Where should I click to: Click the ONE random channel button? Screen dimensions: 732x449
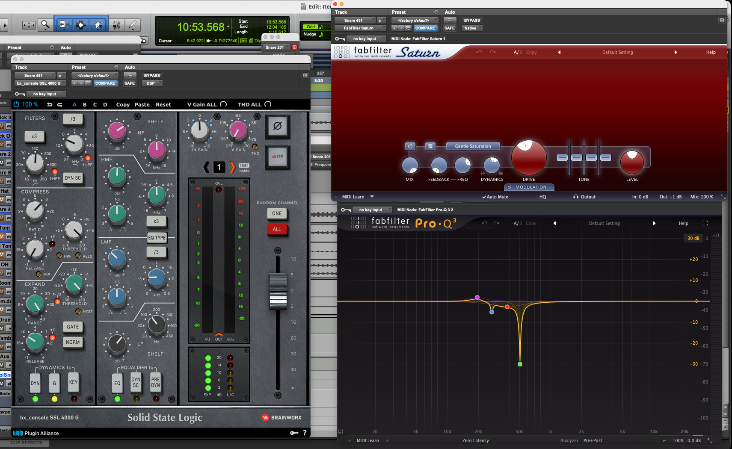277,213
